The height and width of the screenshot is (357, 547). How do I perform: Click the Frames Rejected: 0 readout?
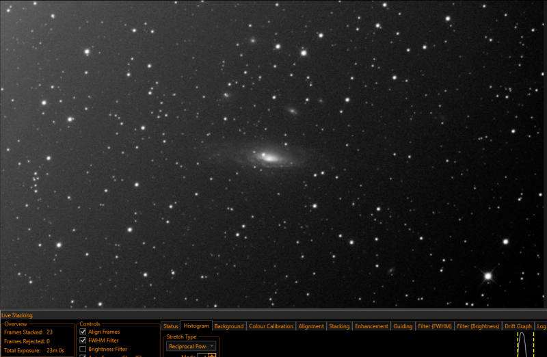tap(27, 341)
